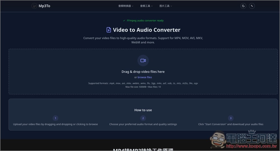Image resolution: width=280 pixels, height=151 pixels.
Task: Click the green checkmark status icon
Action: pos(124,20)
